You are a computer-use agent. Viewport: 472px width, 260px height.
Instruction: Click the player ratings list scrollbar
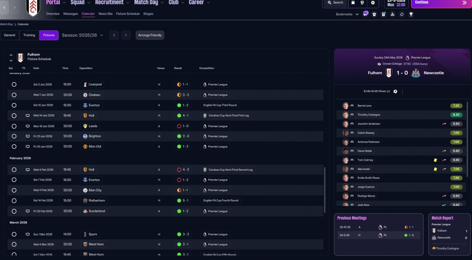468,138
